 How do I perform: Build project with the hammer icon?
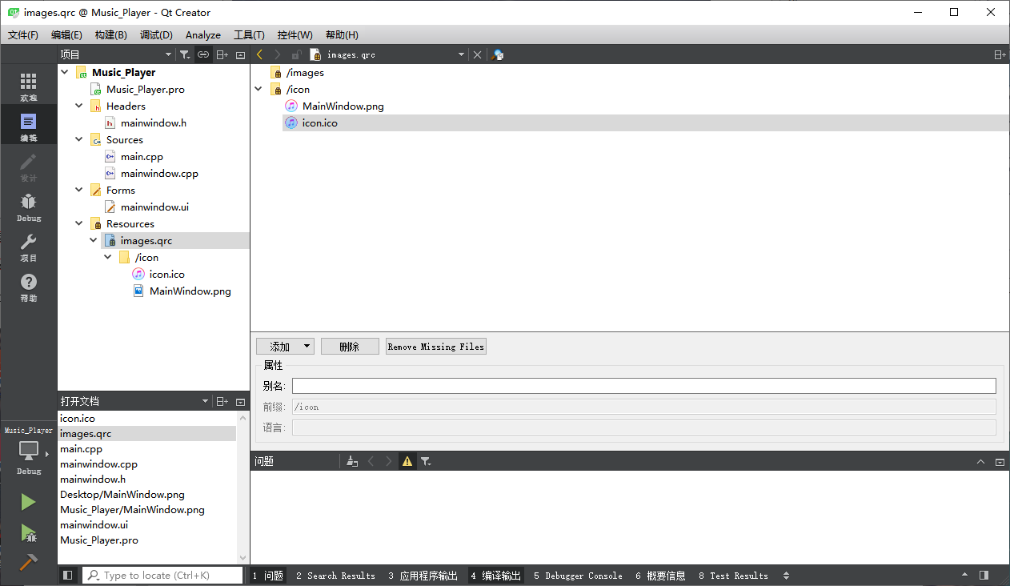point(28,563)
